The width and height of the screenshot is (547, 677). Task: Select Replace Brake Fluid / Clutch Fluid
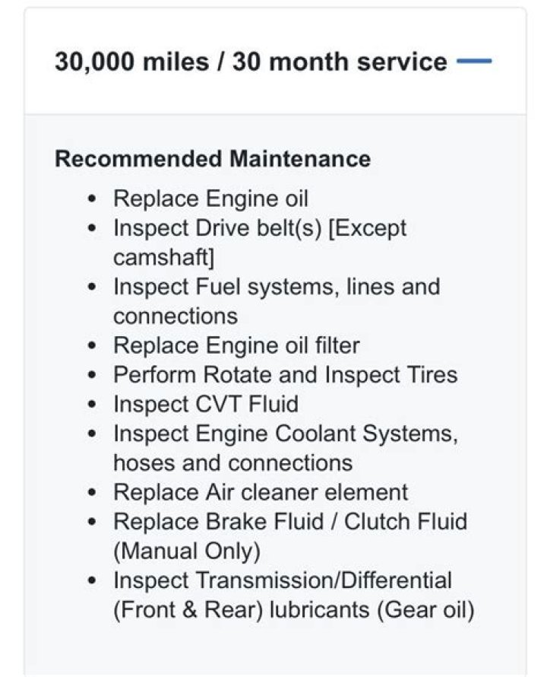click(289, 522)
